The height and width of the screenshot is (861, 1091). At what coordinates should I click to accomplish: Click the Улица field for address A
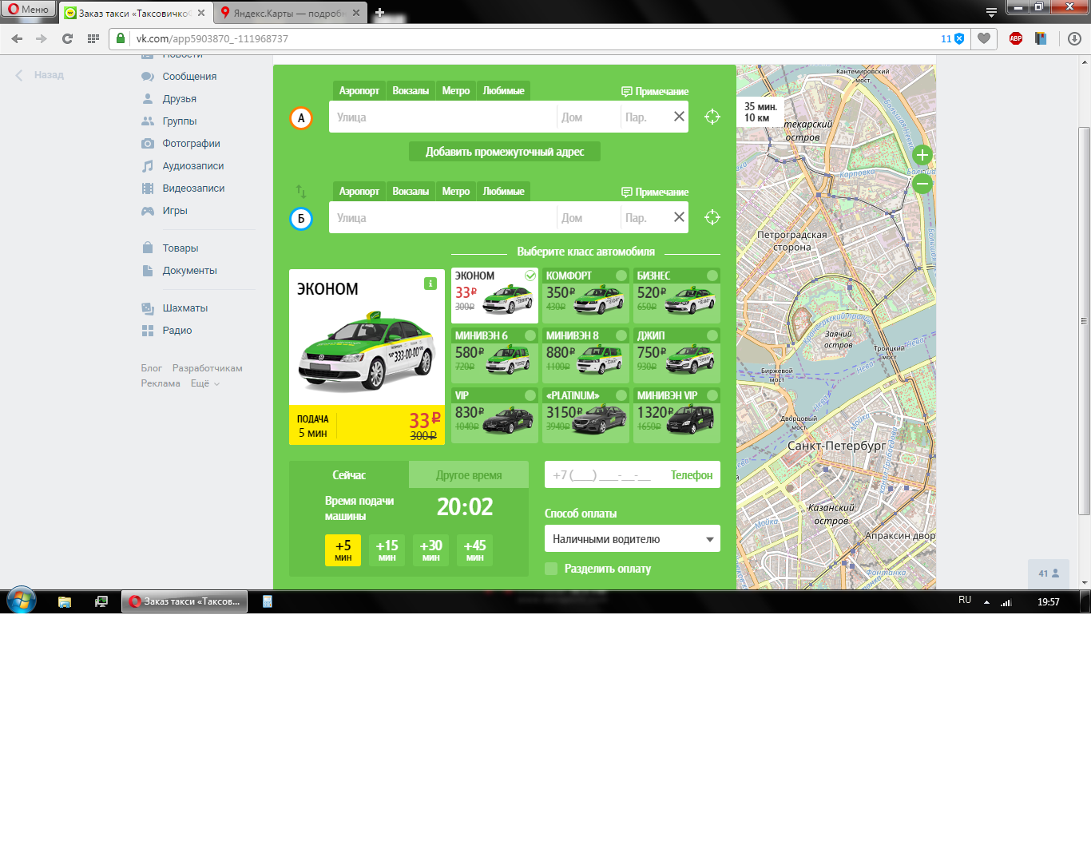click(x=442, y=117)
